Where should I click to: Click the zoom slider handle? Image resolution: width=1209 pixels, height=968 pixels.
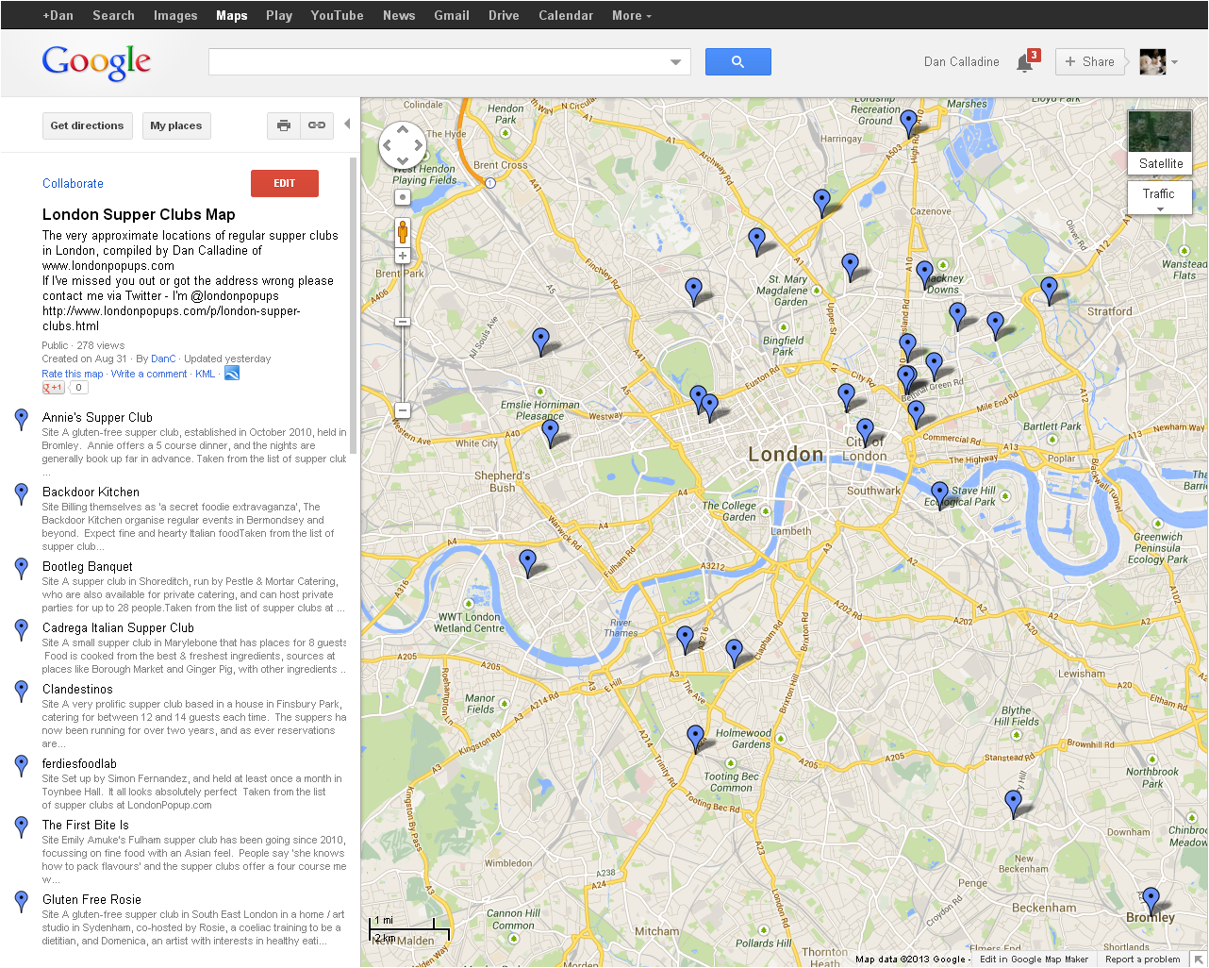403,322
